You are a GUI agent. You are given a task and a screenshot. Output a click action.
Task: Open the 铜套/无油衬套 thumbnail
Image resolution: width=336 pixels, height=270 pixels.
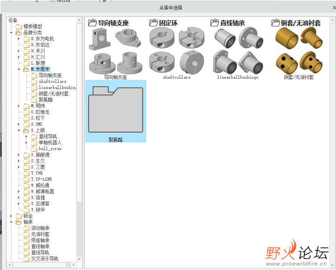(x=299, y=49)
